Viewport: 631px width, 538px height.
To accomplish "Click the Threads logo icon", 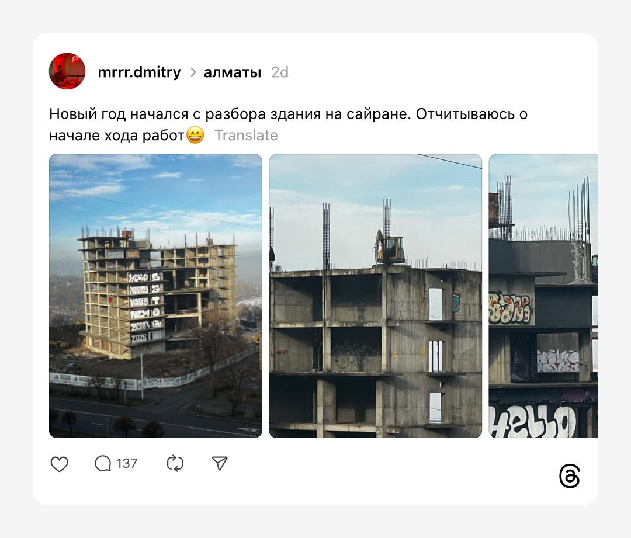I will [x=570, y=476].
